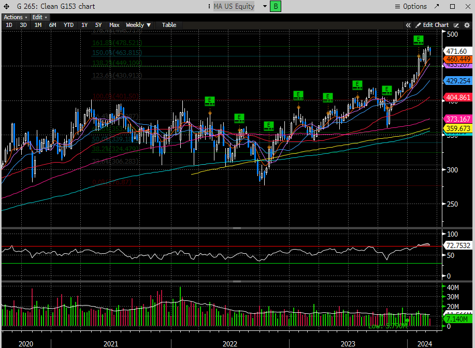Open the Weekly periodicity dropdown
The height and width of the screenshot is (348, 475).
point(138,25)
